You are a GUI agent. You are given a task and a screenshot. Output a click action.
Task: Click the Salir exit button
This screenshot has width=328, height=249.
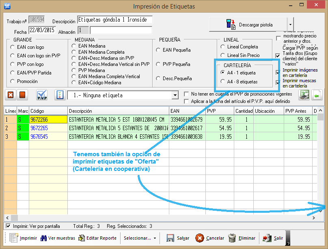point(273,238)
